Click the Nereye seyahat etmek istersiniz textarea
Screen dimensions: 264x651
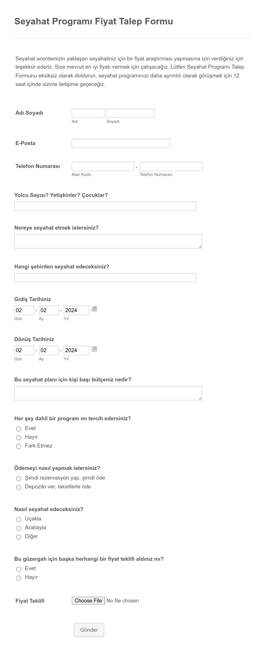(108, 241)
